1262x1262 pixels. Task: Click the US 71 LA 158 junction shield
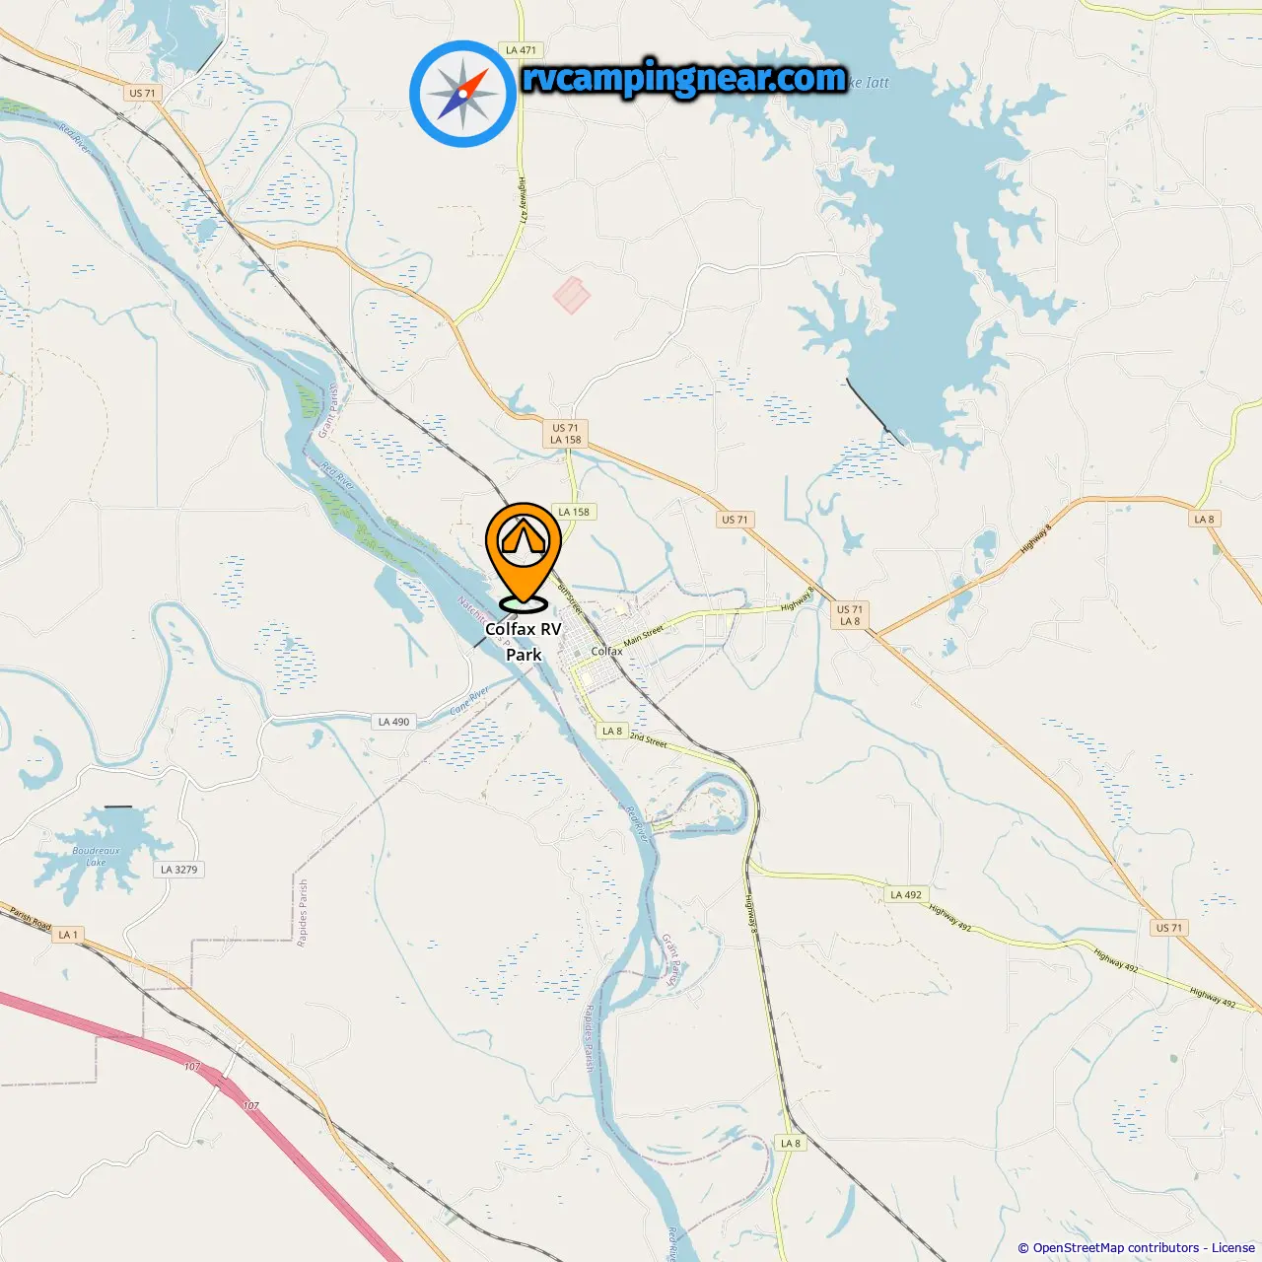tap(566, 434)
